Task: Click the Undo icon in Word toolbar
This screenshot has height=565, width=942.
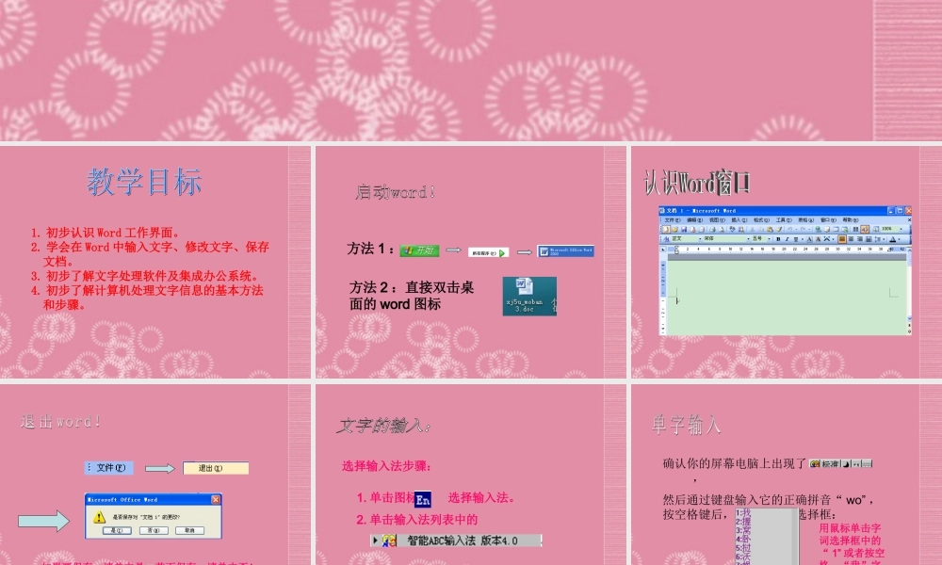Action: point(789,230)
